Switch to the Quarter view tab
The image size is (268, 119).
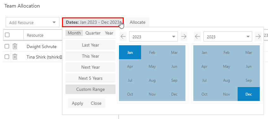point(93,33)
